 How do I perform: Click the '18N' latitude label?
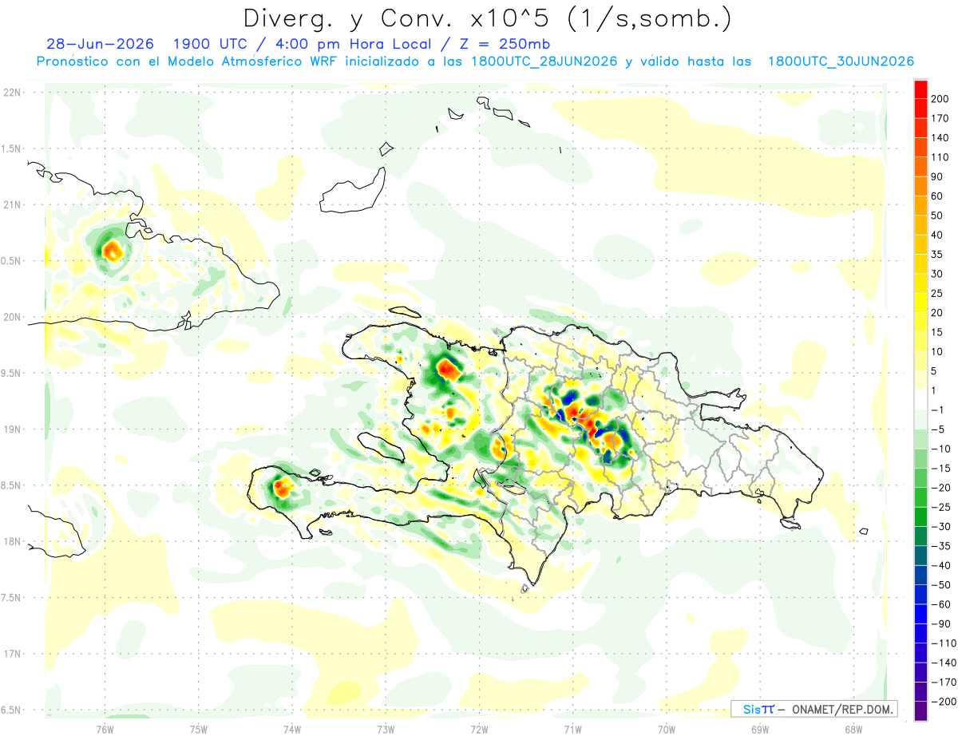[x=11, y=541]
